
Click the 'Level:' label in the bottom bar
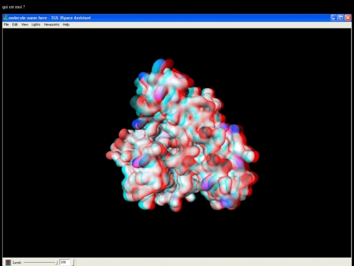[x=17, y=262]
